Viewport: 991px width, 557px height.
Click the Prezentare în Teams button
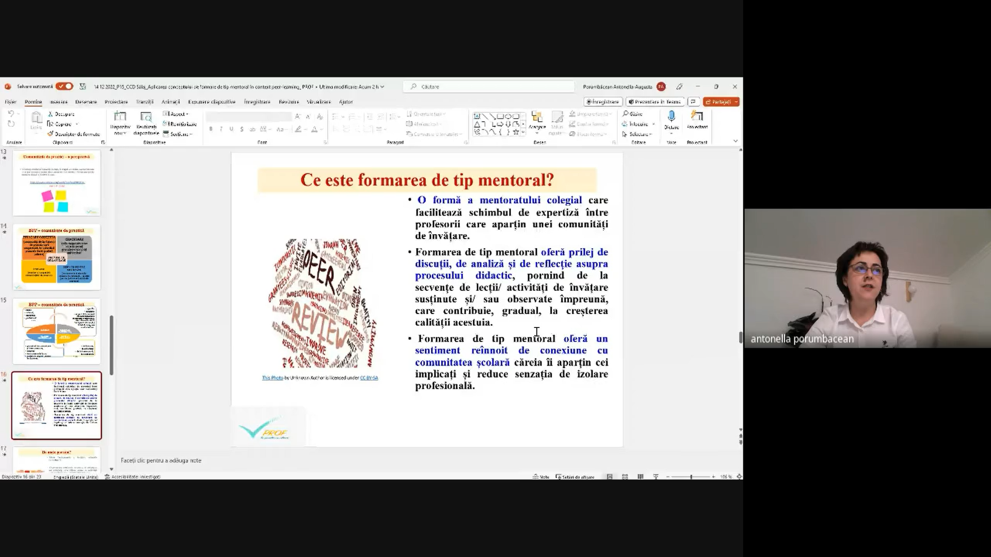click(656, 102)
